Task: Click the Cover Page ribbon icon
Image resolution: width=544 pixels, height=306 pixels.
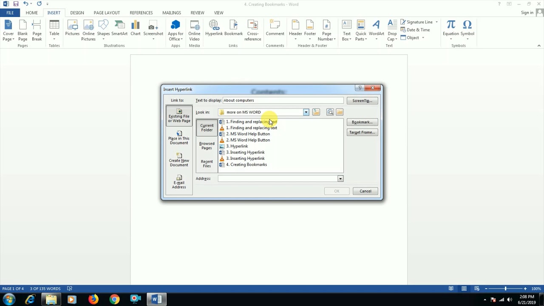Action: point(8,31)
